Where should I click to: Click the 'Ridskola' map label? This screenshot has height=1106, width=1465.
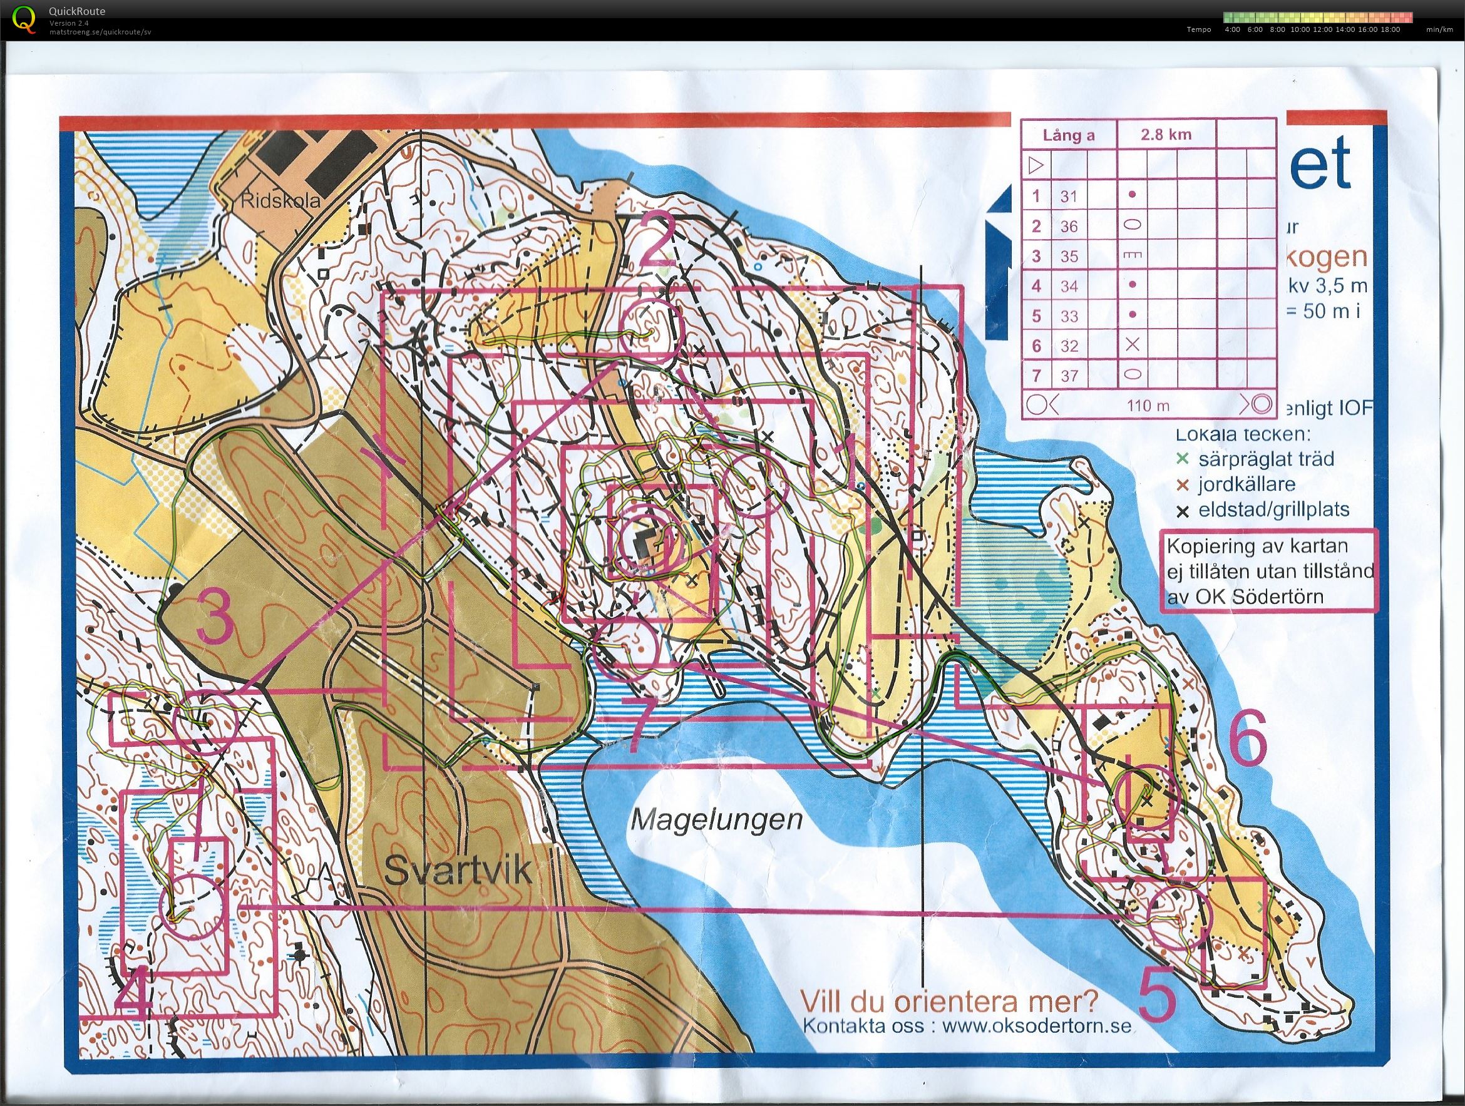click(281, 202)
